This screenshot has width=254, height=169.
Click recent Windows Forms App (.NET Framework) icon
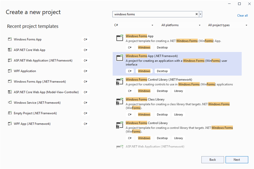pyautogui.click(x=10, y=81)
